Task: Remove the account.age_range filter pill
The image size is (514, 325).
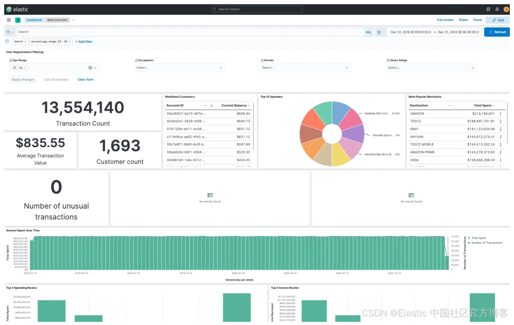Action: pyautogui.click(x=70, y=42)
